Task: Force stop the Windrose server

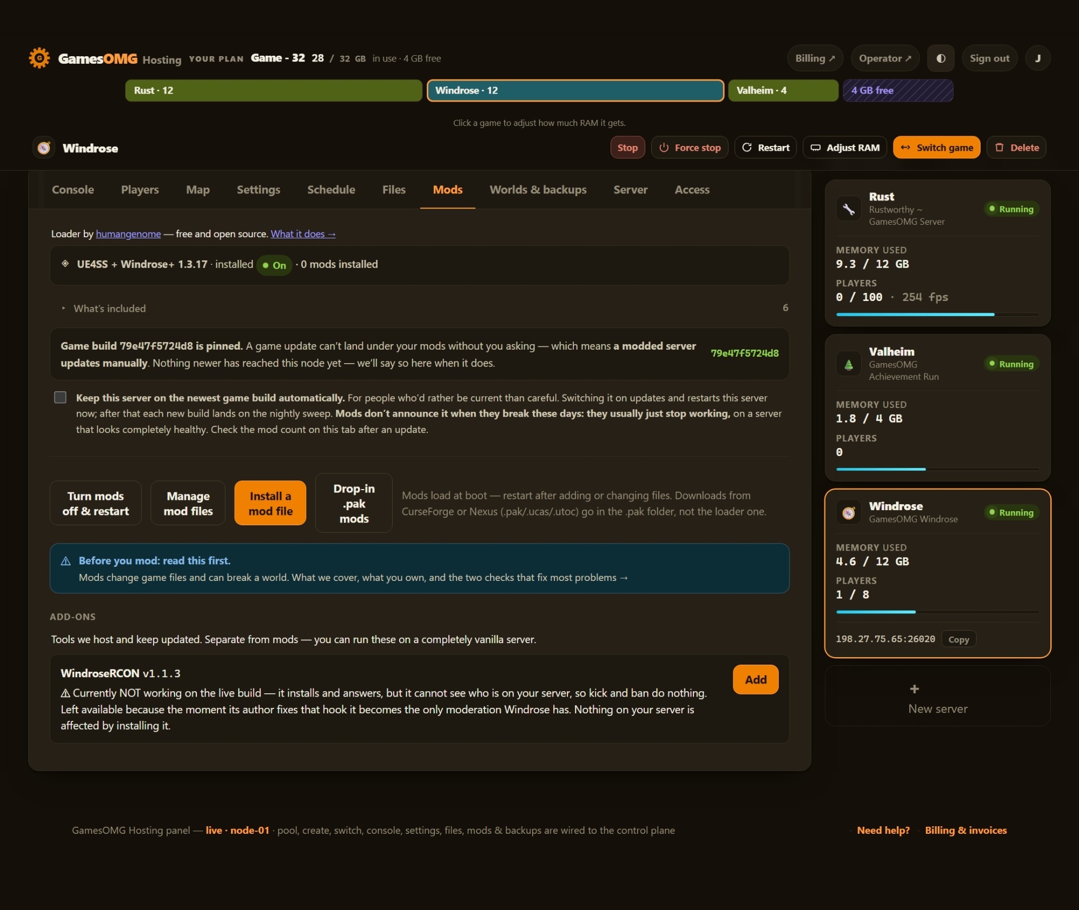Action: [690, 148]
